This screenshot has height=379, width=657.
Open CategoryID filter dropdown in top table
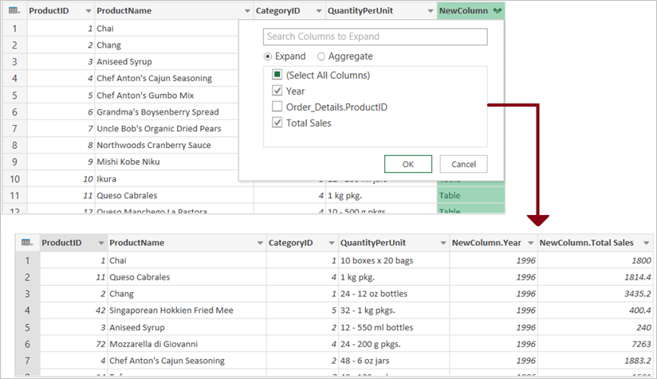click(317, 11)
